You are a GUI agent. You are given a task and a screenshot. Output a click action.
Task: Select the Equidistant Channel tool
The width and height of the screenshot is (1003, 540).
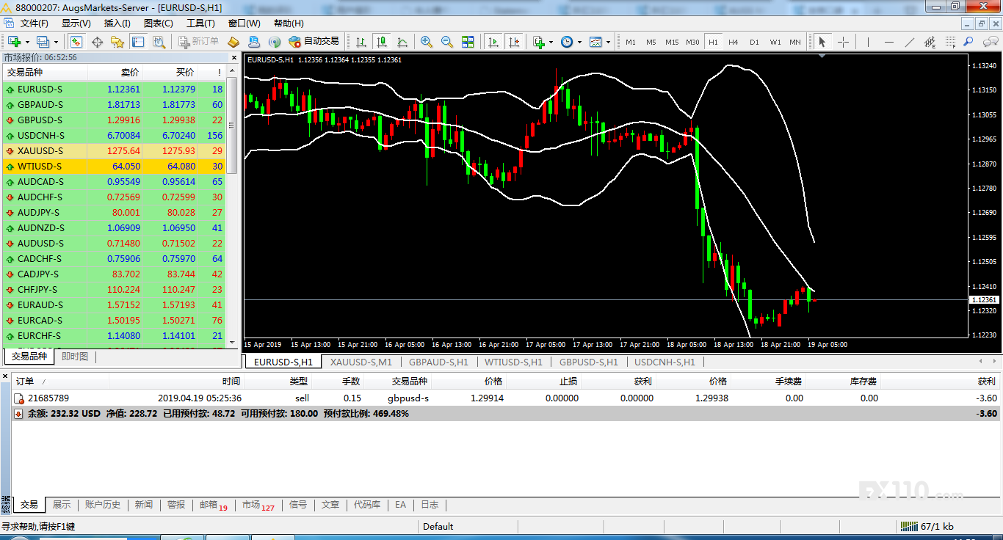[x=930, y=42]
